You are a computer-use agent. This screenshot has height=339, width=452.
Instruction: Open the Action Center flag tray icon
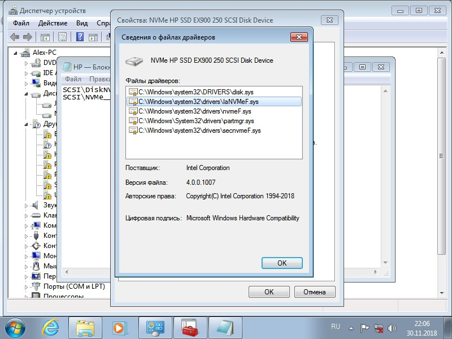coord(364,328)
